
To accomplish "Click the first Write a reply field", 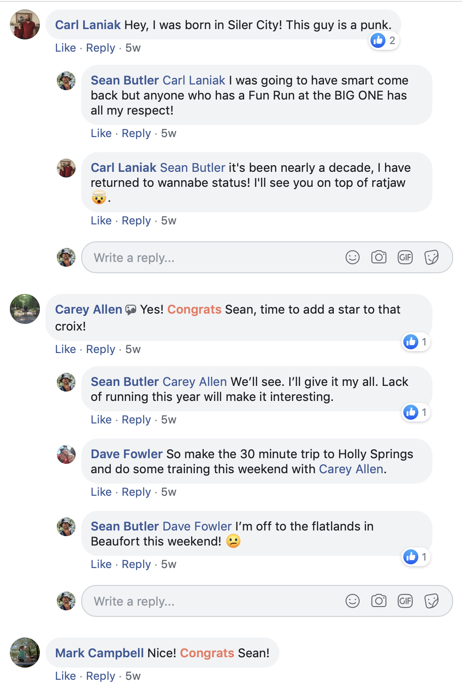I will pyautogui.click(x=211, y=257).
